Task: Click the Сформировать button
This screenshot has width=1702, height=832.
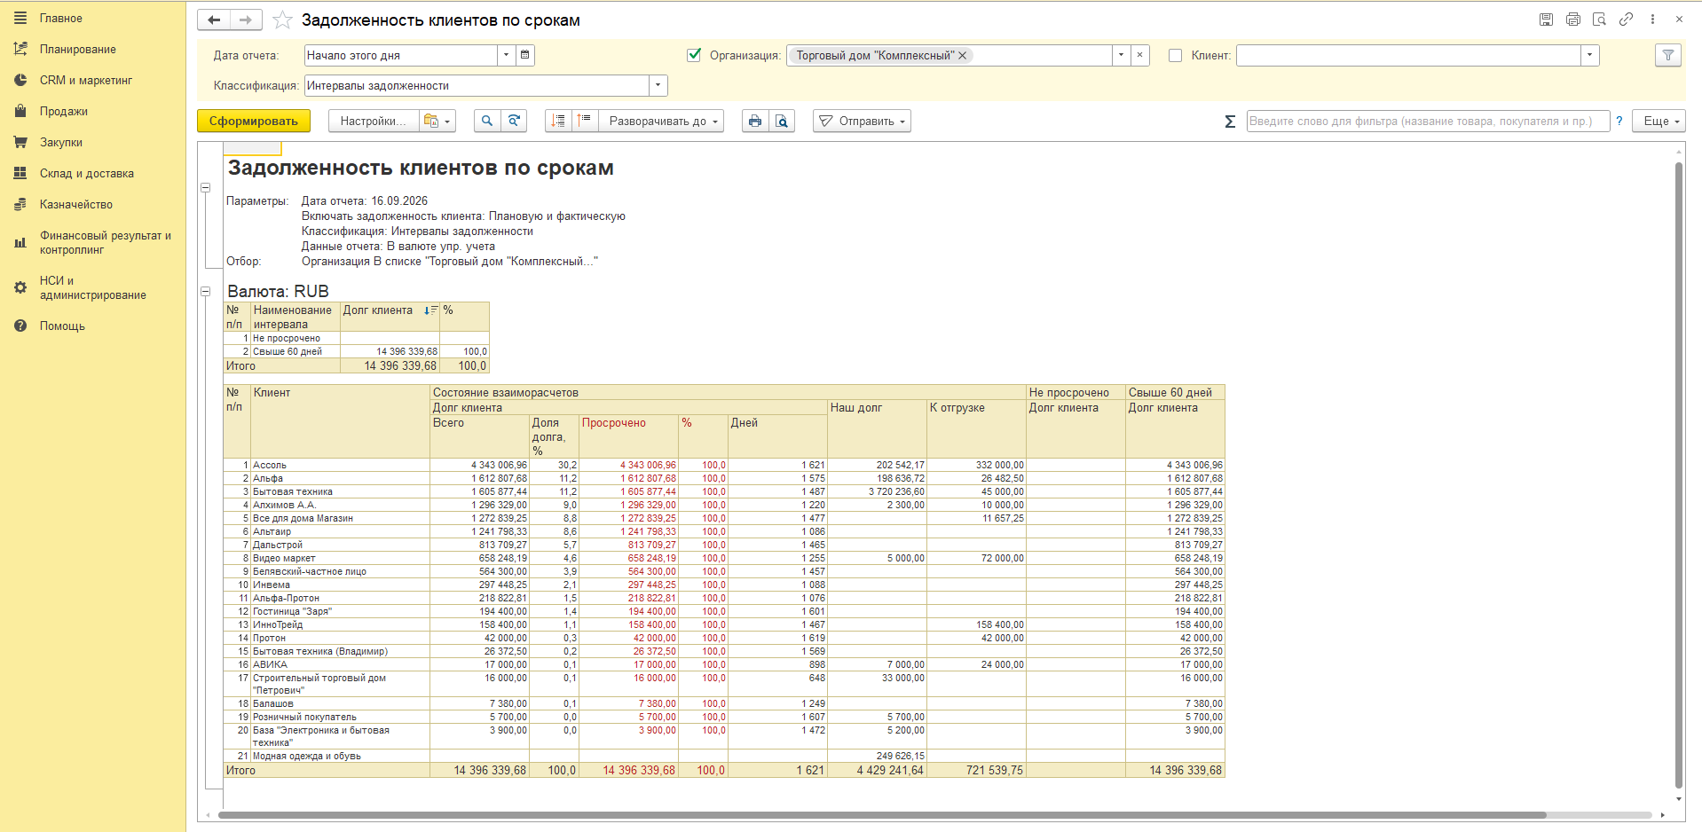Action: point(254,122)
